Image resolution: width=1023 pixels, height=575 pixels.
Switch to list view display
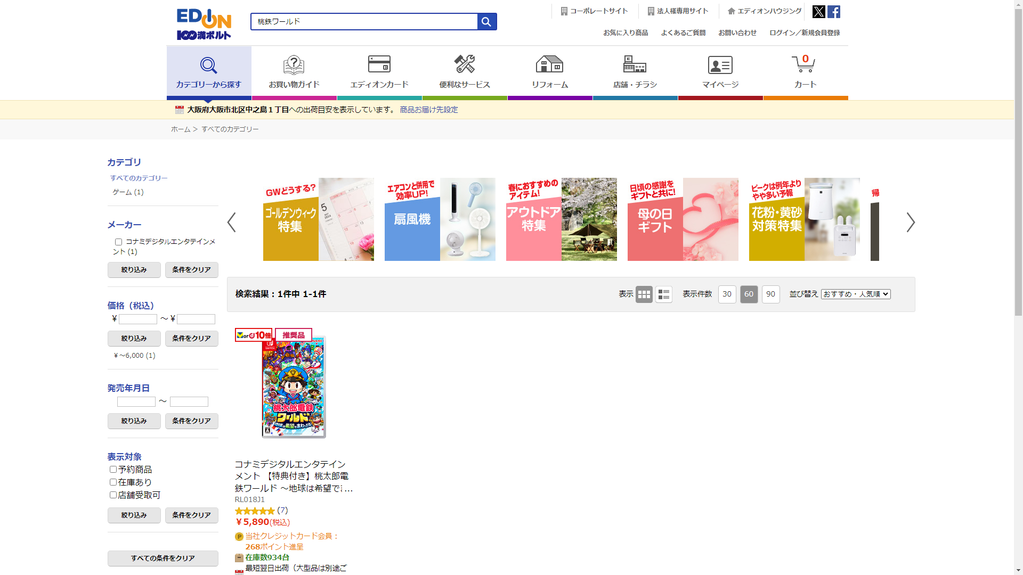pos(663,294)
